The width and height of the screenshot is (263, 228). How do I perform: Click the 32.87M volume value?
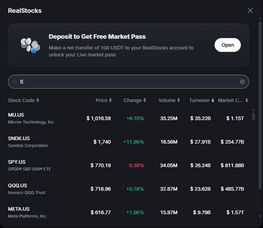pos(169,189)
